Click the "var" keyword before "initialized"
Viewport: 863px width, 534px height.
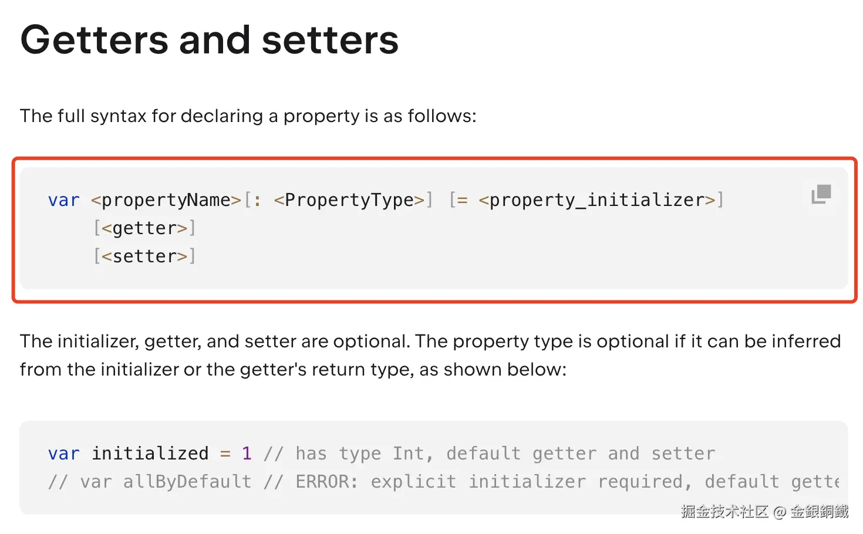(x=63, y=454)
